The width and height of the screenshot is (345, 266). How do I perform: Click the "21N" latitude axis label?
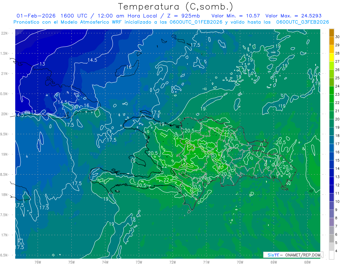pos(5,73)
